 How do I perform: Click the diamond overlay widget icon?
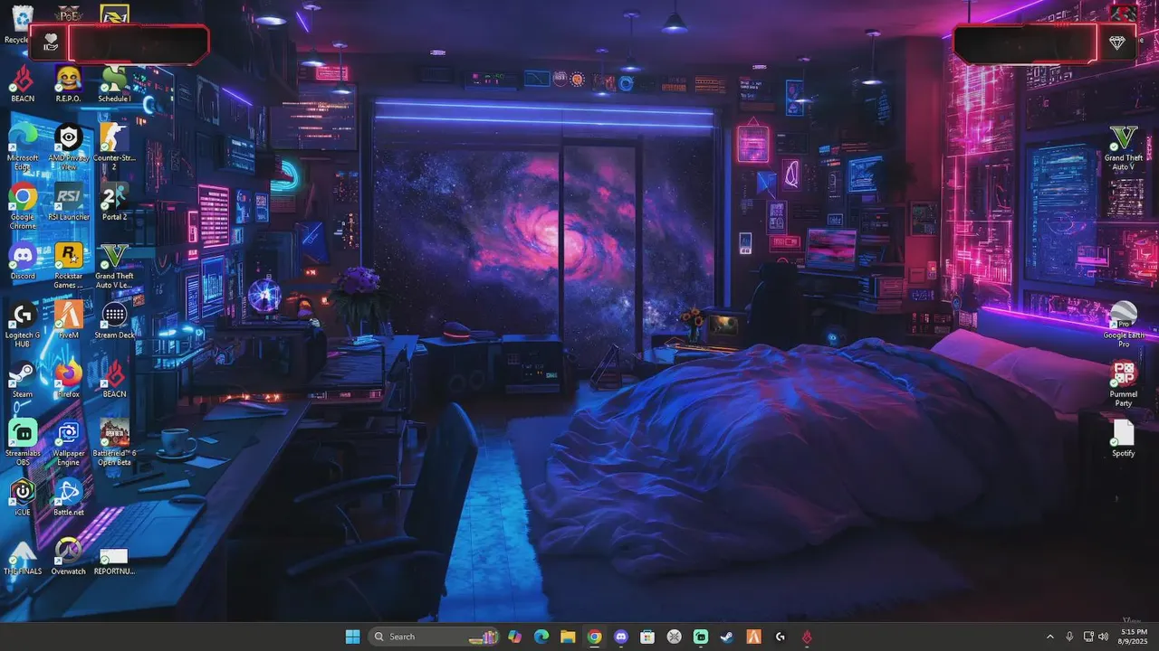[1116, 42]
